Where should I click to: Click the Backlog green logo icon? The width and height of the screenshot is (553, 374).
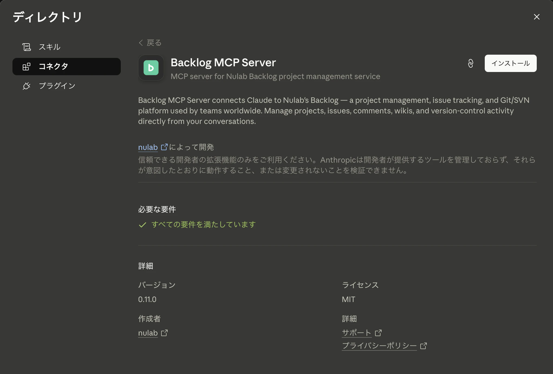click(x=151, y=68)
